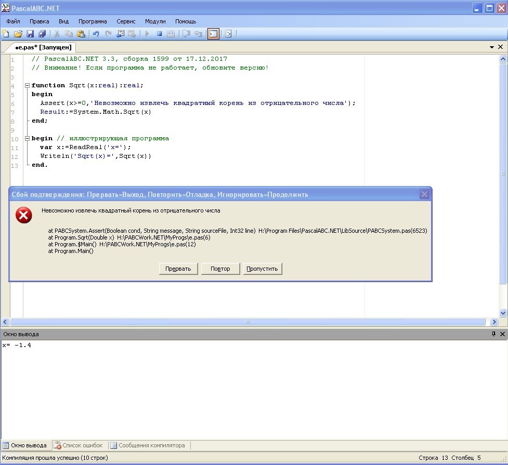
Task: Click the var x:=ReadReal line
Action: point(85,148)
